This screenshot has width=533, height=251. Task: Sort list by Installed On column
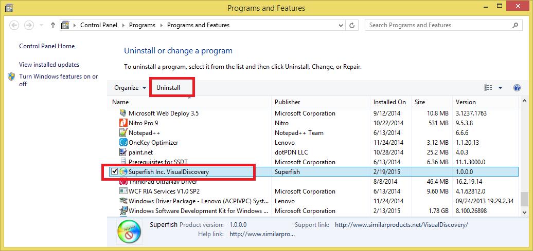(390, 102)
